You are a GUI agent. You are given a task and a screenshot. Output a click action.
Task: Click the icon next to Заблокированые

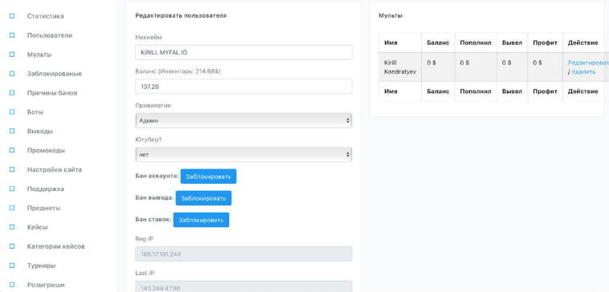(x=12, y=74)
